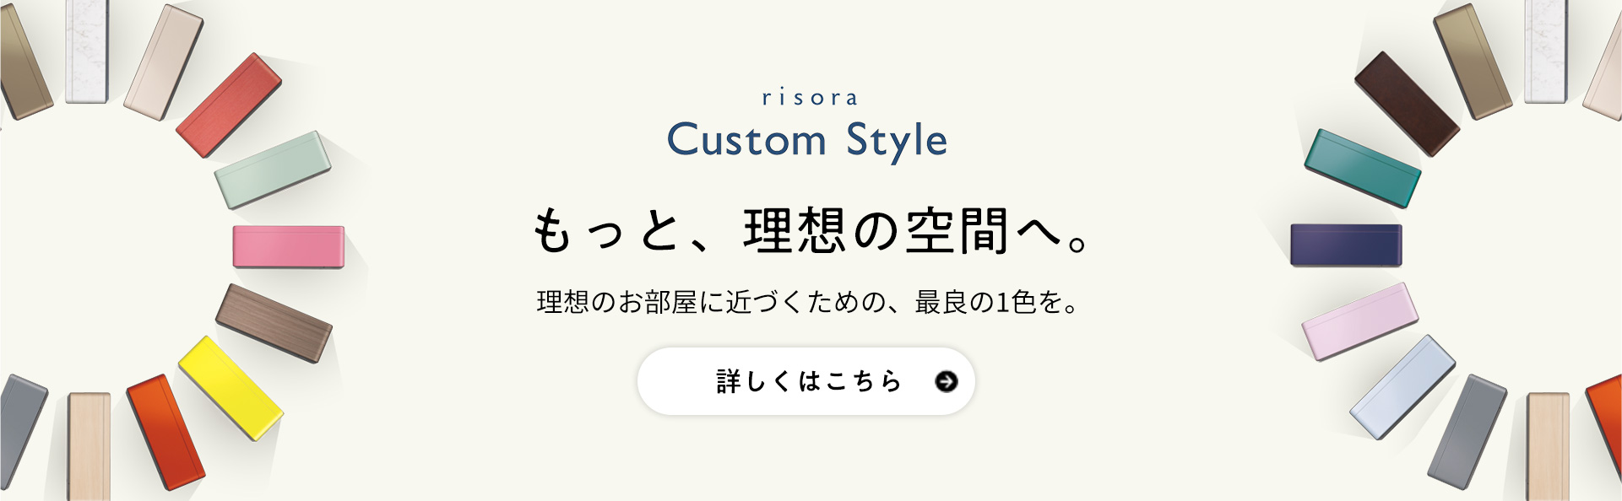
Task: Choose the navy blue panel
Action: coord(1346,245)
